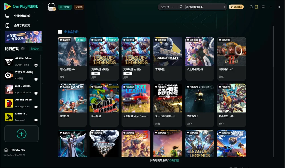Click the 兑换码 redeem code button

65,7
